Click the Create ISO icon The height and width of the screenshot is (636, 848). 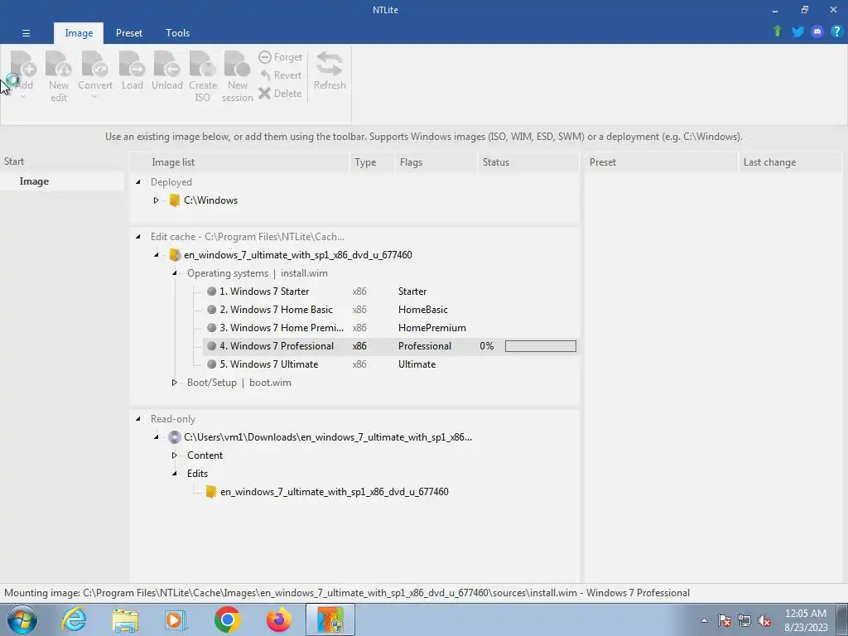202,65
